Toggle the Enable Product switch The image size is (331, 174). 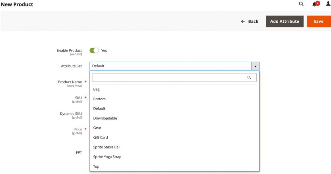tap(94, 51)
